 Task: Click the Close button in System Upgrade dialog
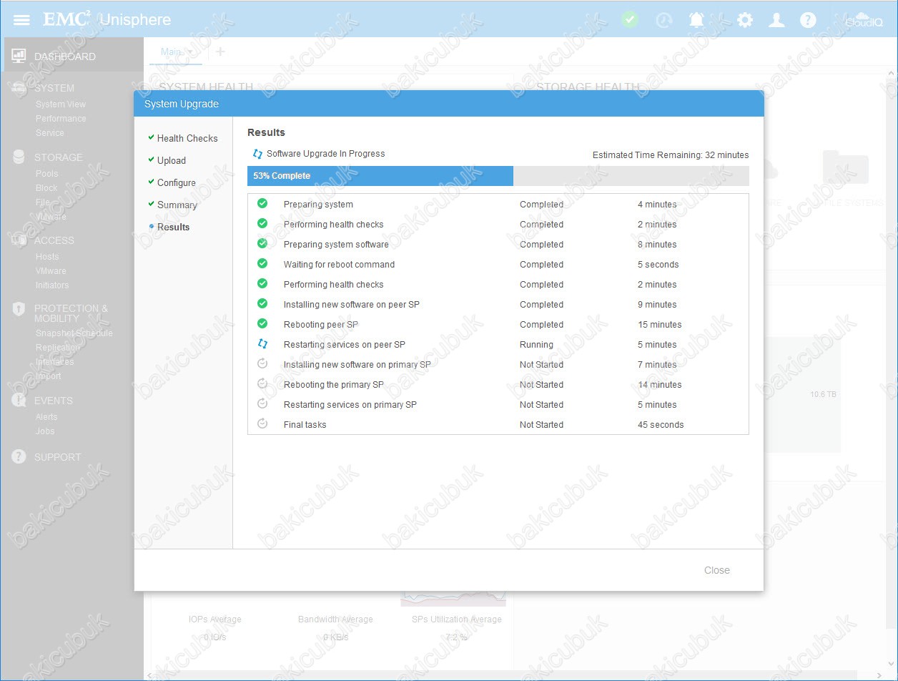717,570
